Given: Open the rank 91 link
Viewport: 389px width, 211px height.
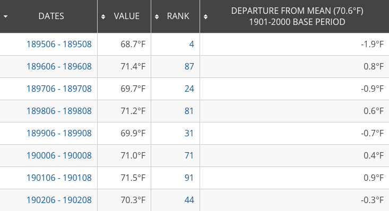Looking at the screenshot, I should point(189,178).
